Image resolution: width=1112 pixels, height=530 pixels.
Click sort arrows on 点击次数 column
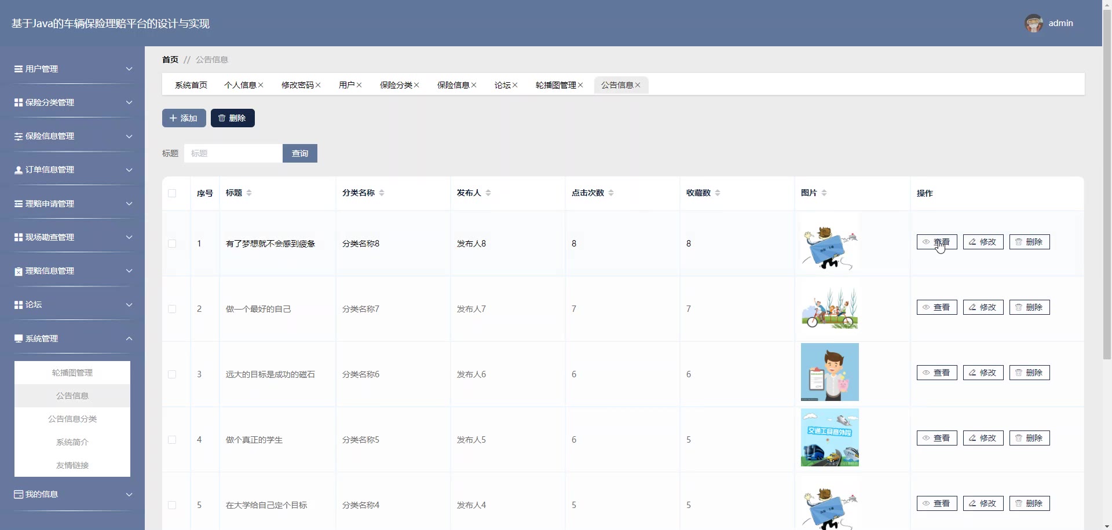tap(611, 193)
